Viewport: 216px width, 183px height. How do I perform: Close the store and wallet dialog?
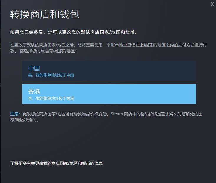click(212, 4)
